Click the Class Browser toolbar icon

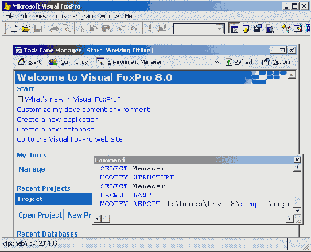(286, 28)
